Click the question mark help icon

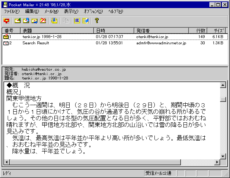[97, 21]
